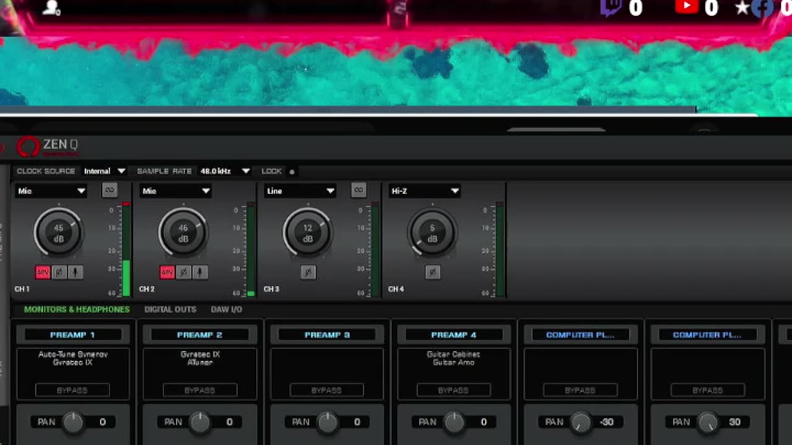Viewport: 792px width, 445px height.
Task: Click the CH 1 gain knob at 45 dB
Action: point(58,232)
